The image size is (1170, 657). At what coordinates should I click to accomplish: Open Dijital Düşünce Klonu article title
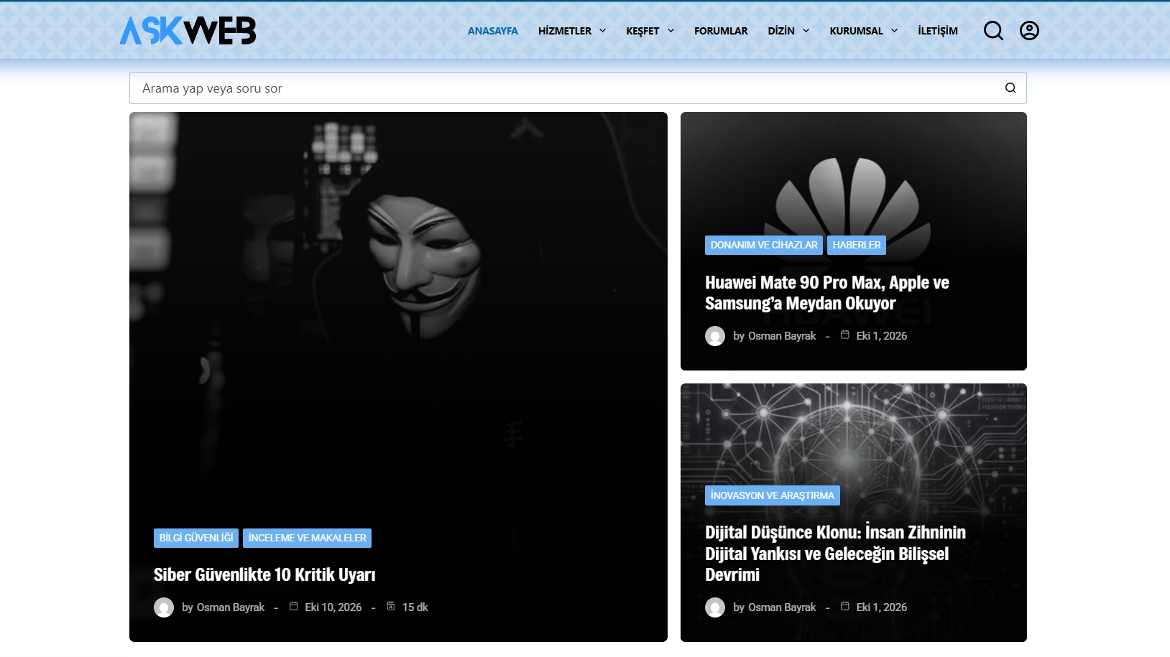click(835, 554)
